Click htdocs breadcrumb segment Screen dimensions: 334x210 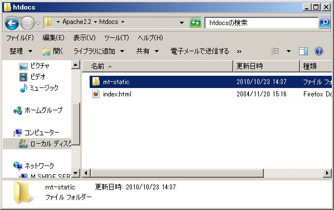(x=109, y=22)
